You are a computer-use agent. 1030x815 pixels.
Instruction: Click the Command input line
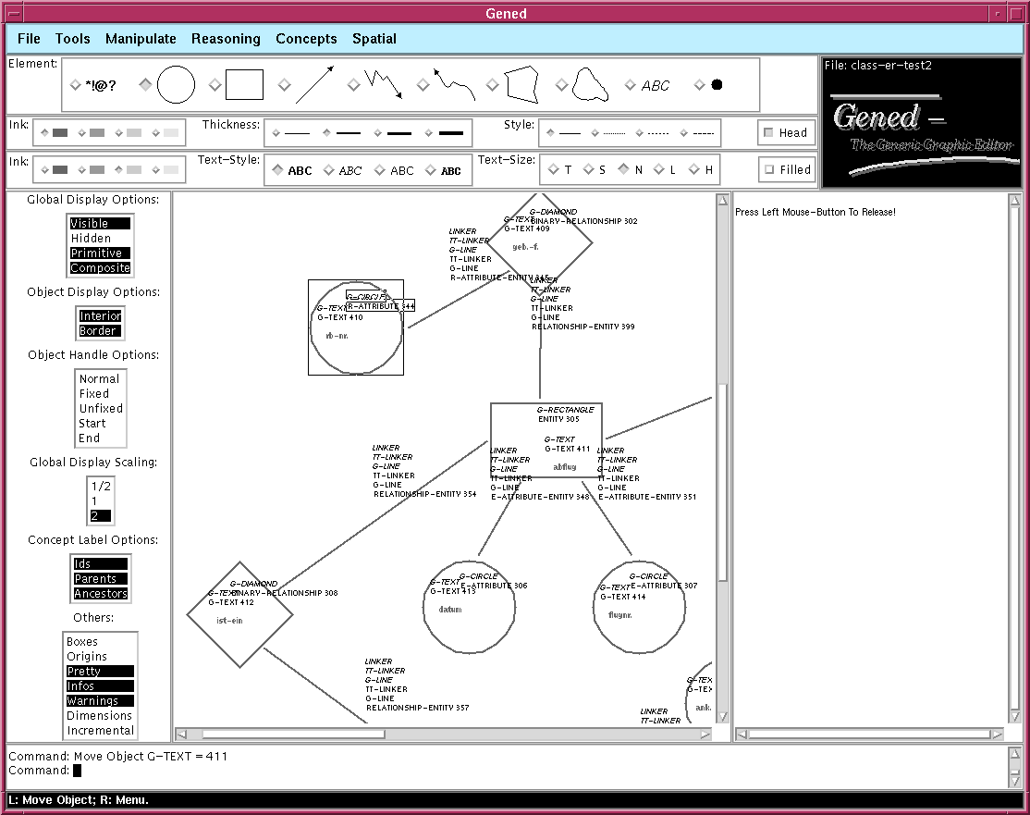[506, 771]
